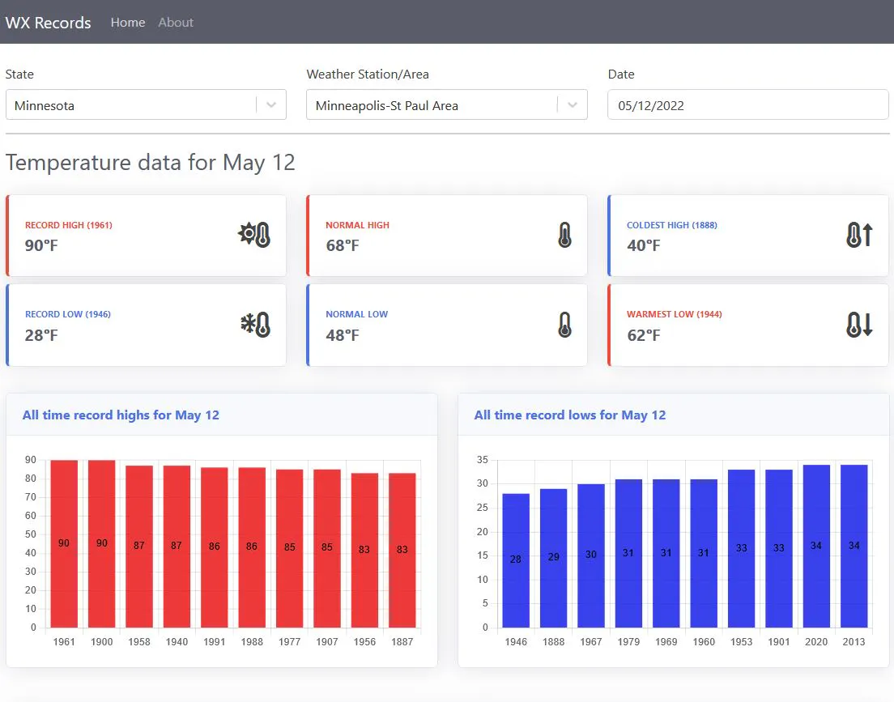This screenshot has height=702, width=894.
Task: Open the State dropdown showing Minnesota
Action: pyautogui.click(x=146, y=105)
